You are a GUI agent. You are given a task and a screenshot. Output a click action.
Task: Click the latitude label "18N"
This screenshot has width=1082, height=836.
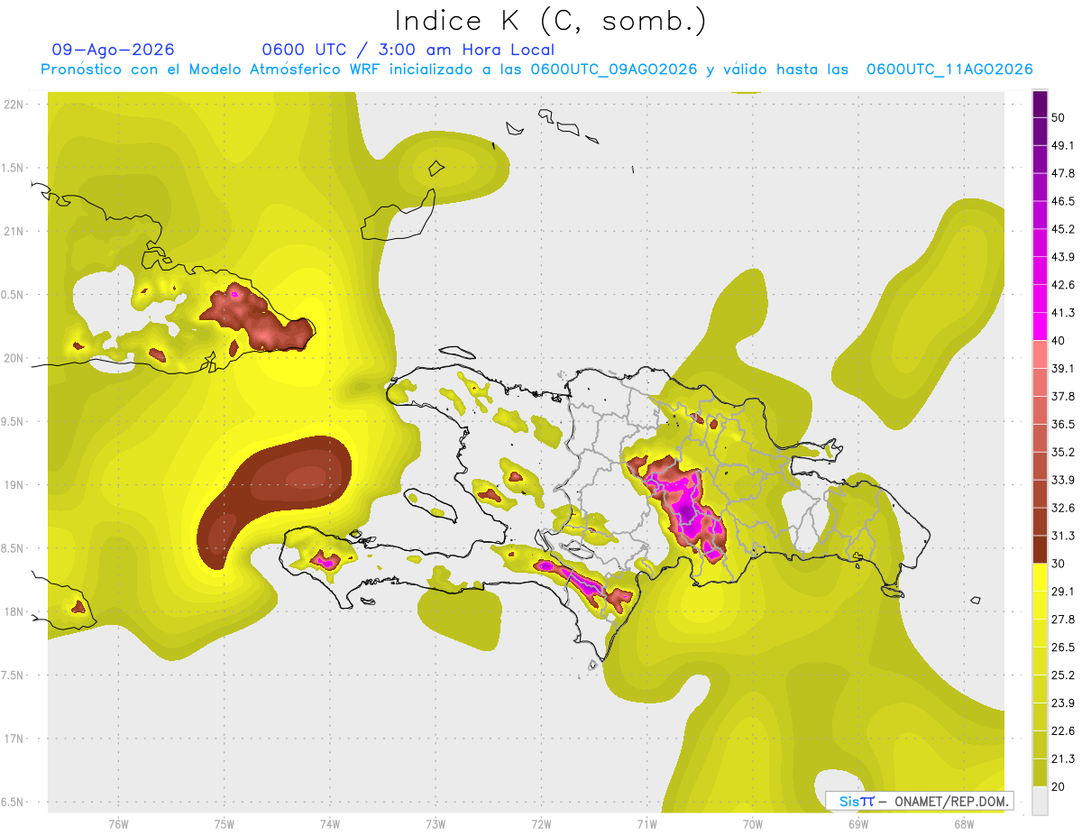[x=14, y=611]
